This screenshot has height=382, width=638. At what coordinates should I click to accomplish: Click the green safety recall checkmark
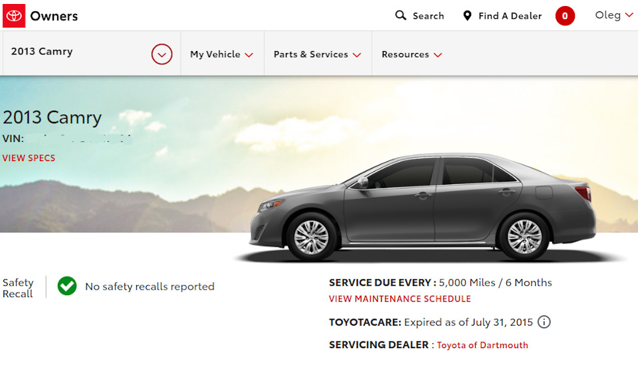(x=66, y=286)
